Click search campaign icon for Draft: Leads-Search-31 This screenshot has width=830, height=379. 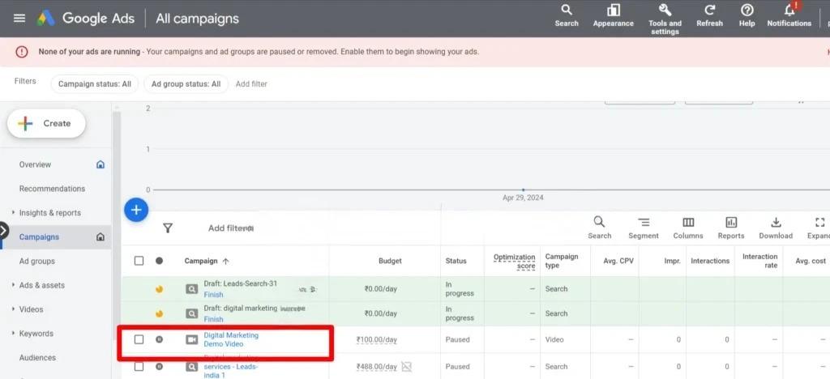click(191, 289)
